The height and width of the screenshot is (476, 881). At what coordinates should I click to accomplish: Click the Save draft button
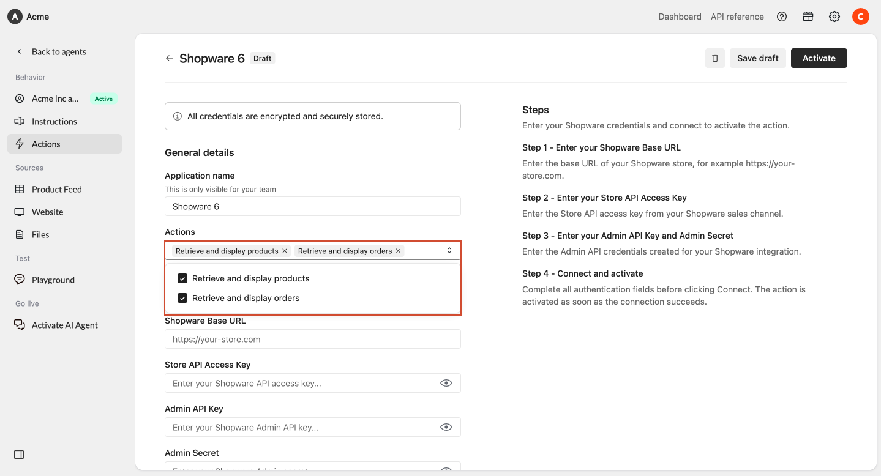pyautogui.click(x=758, y=58)
